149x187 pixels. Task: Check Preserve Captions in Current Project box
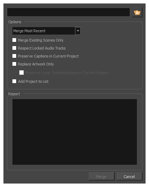pyautogui.click(x=14, y=56)
